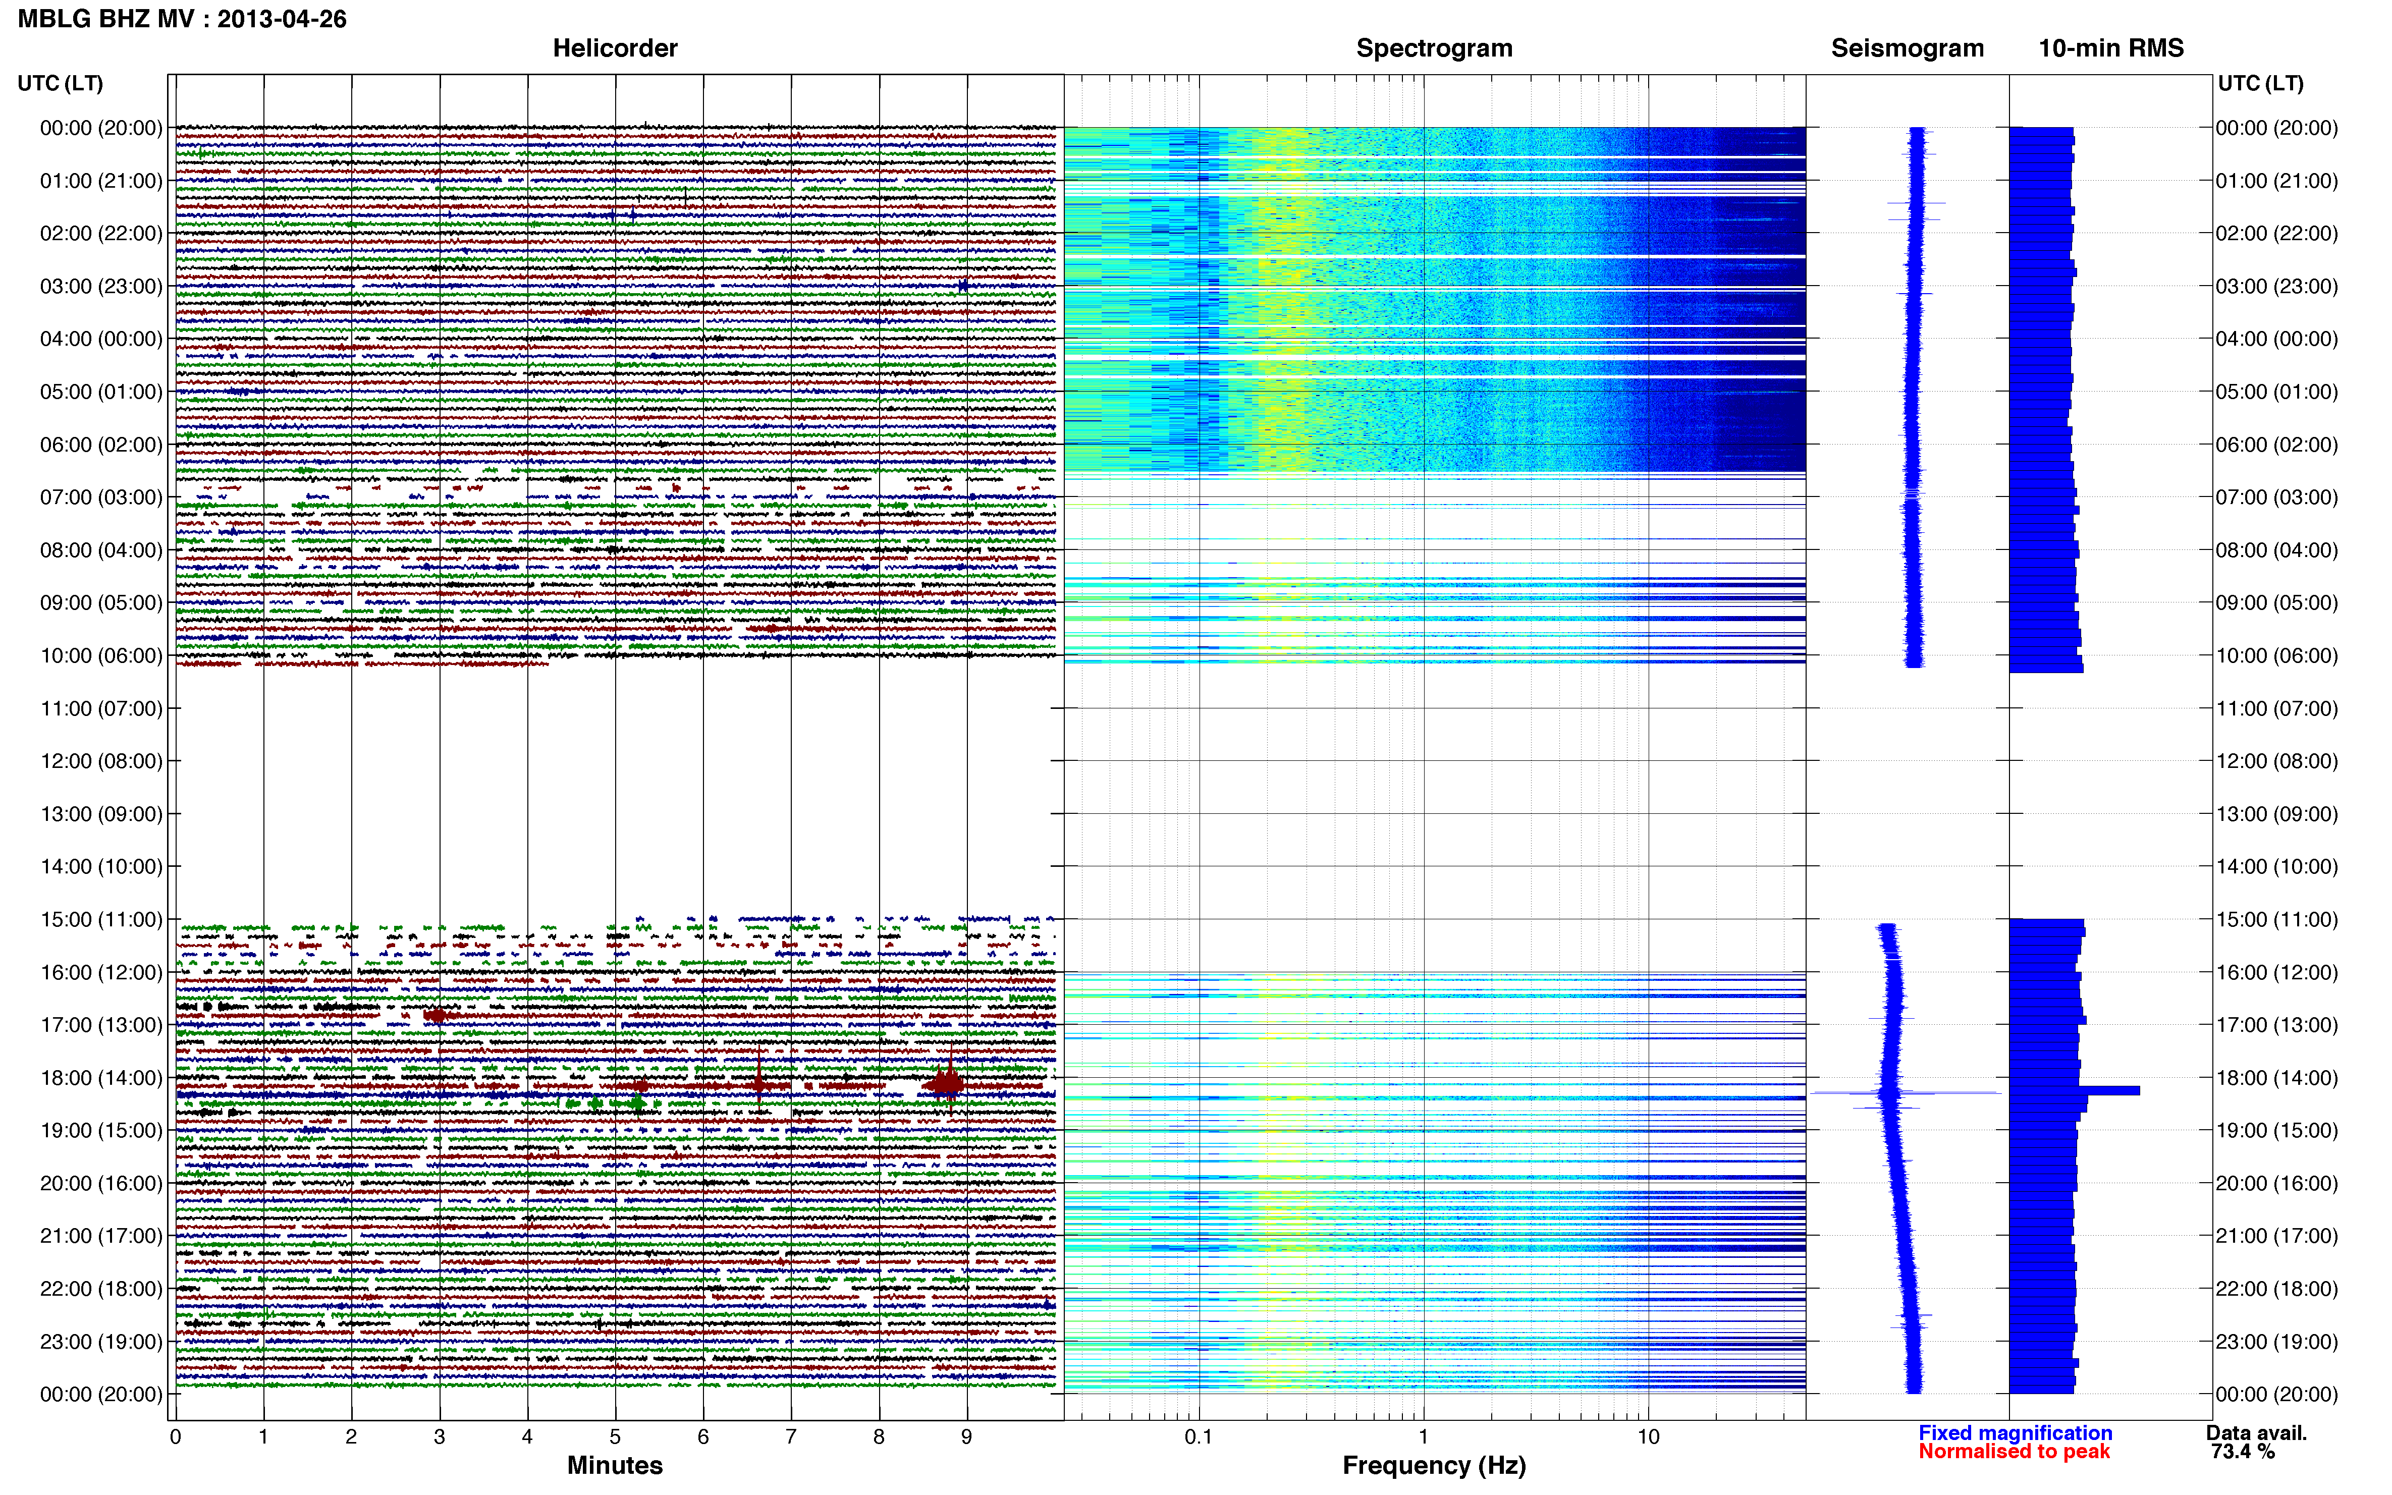Click the right-axis '08:00 (04:00)' time label
Image resolution: width=2392 pixels, height=1495 pixels.
point(2277,550)
